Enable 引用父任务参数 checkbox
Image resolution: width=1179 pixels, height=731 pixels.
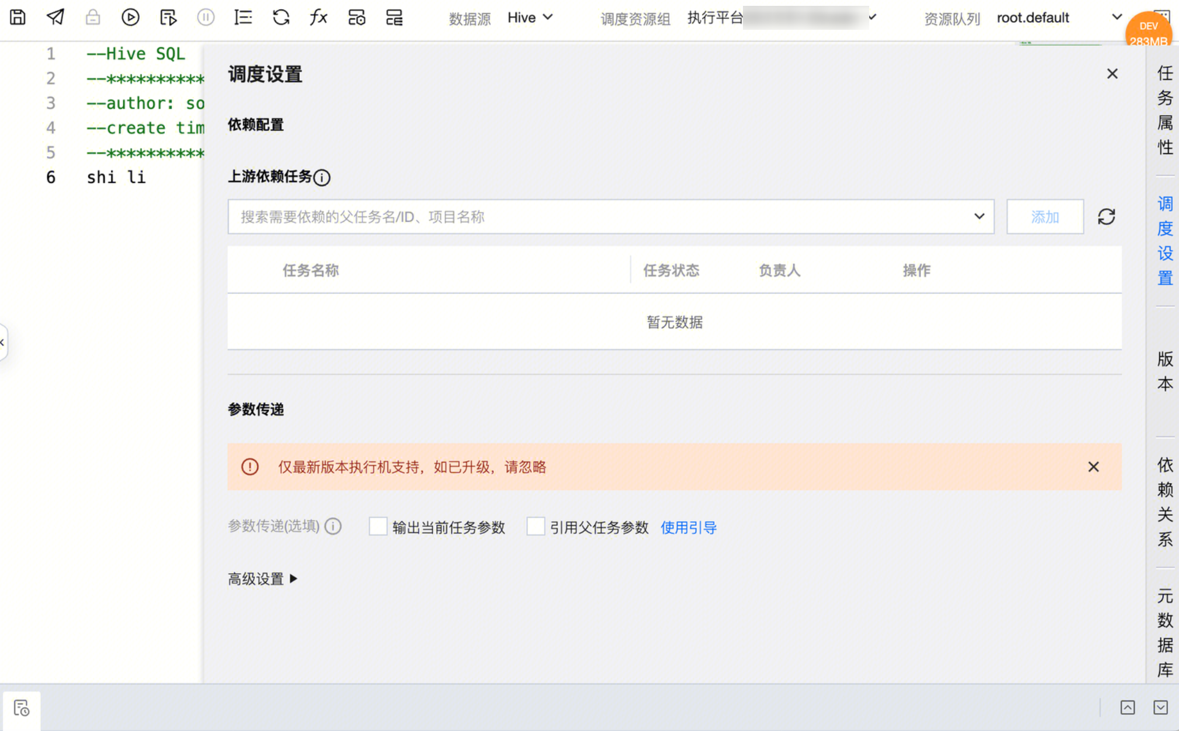tap(535, 526)
